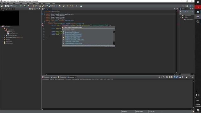Toggle Word Wrap in Console toolbar
201x113 pixels.
172,77
